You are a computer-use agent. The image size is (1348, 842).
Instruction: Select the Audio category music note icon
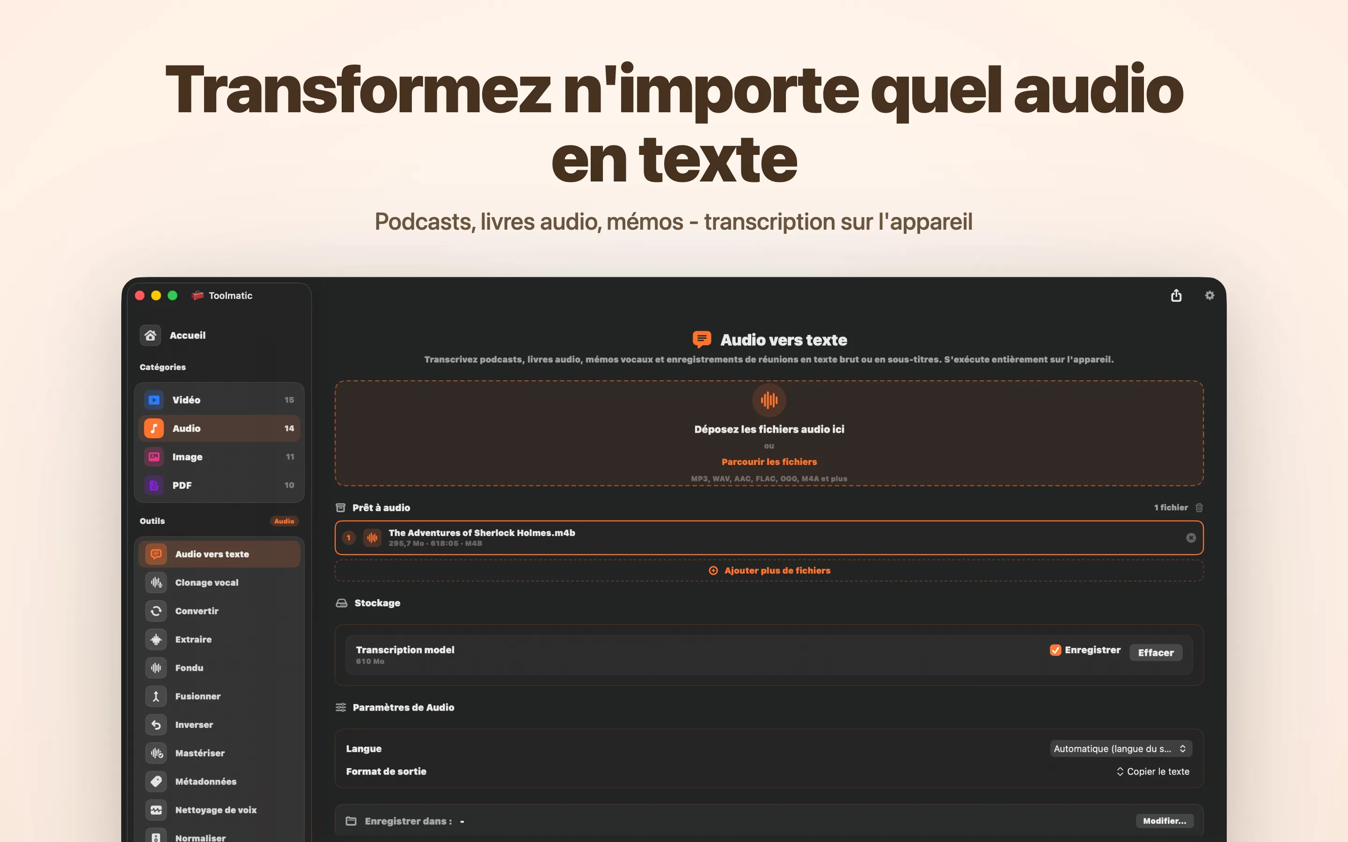click(x=154, y=428)
